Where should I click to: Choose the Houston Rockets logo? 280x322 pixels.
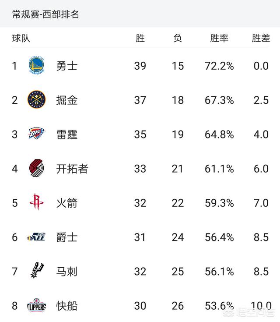(x=36, y=202)
